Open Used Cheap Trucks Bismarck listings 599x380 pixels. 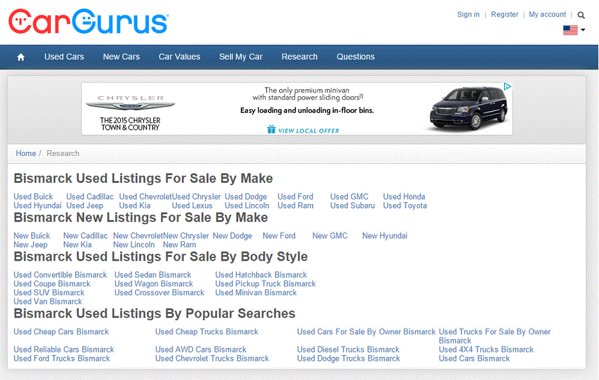coord(207,332)
